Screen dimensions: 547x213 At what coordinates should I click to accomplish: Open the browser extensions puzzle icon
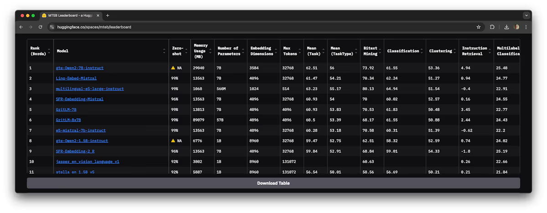click(492, 27)
